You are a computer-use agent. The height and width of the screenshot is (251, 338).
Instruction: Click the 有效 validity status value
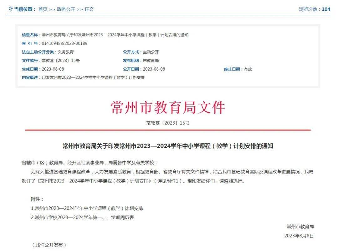pos(248,69)
